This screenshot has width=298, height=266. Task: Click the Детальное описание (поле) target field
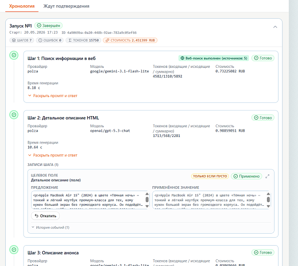(56, 180)
